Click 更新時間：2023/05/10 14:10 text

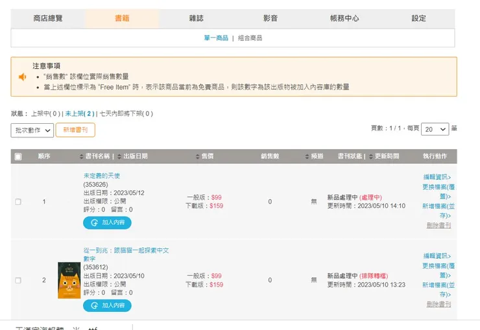click(366, 206)
